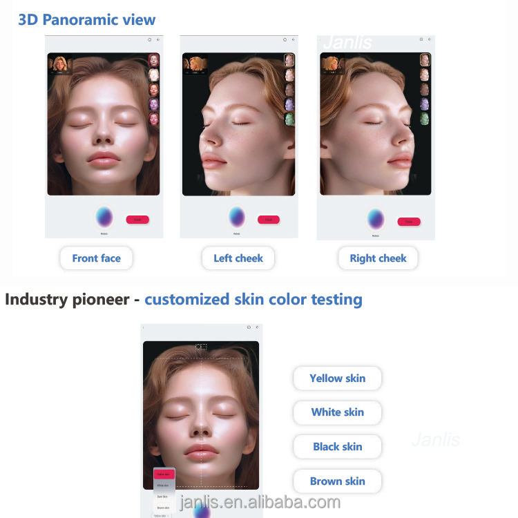Click the Right cheek label
The width and height of the screenshot is (518, 518).
tap(378, 258)
